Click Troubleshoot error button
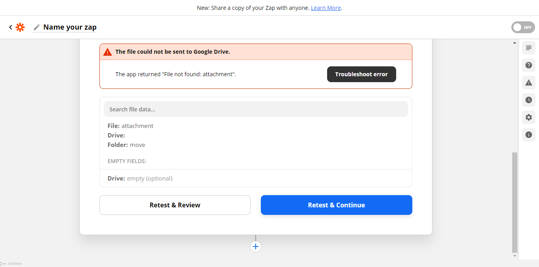The width and height of the screenshot is (539, 267). 361,74
